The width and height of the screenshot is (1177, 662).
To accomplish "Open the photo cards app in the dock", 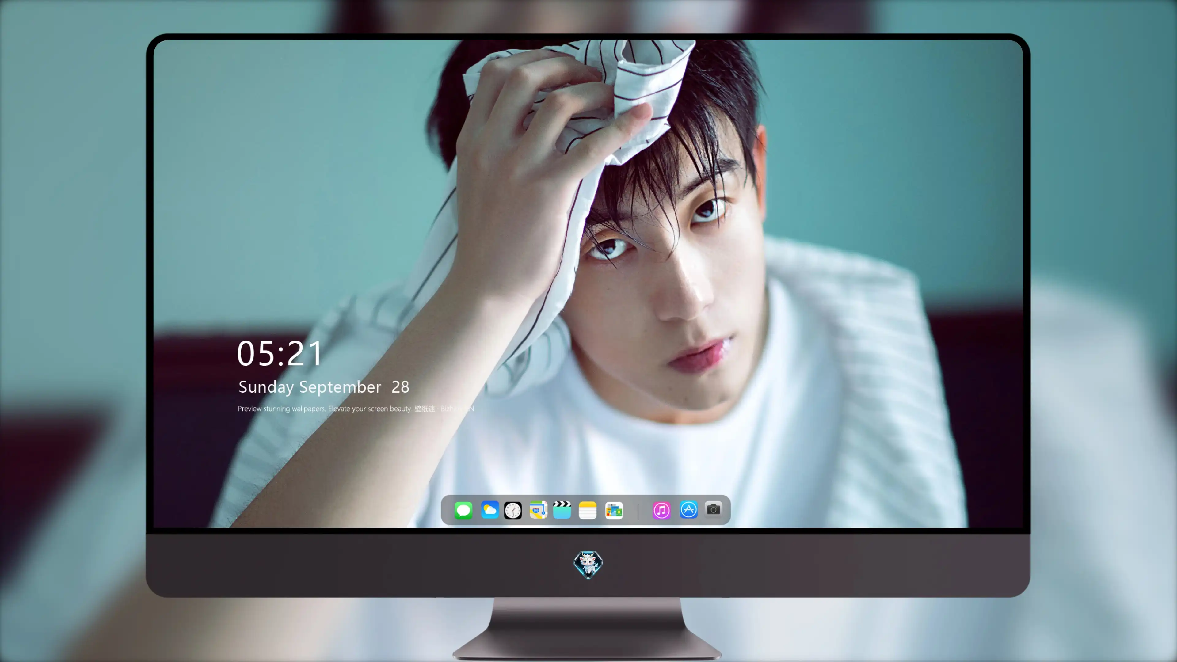I will tap(614, 510).
